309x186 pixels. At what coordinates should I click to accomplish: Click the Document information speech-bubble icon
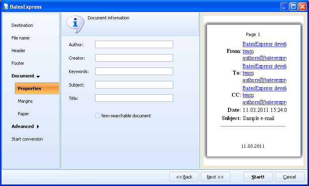[75, 24]
